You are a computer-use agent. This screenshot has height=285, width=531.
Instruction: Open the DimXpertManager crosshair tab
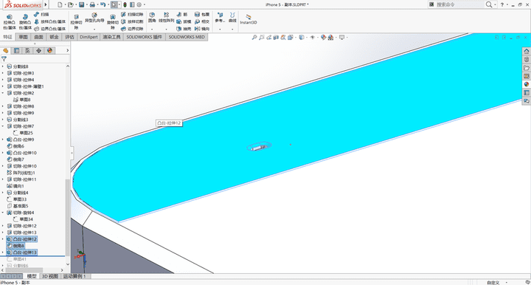pos(38,50)
